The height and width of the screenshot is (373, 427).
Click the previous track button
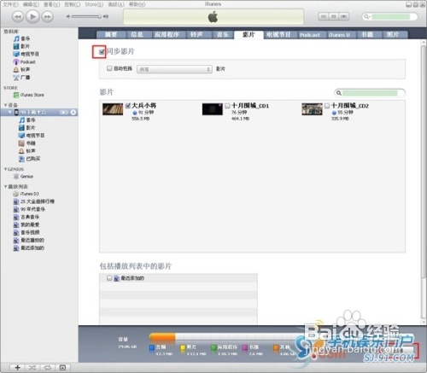(18, 16)
